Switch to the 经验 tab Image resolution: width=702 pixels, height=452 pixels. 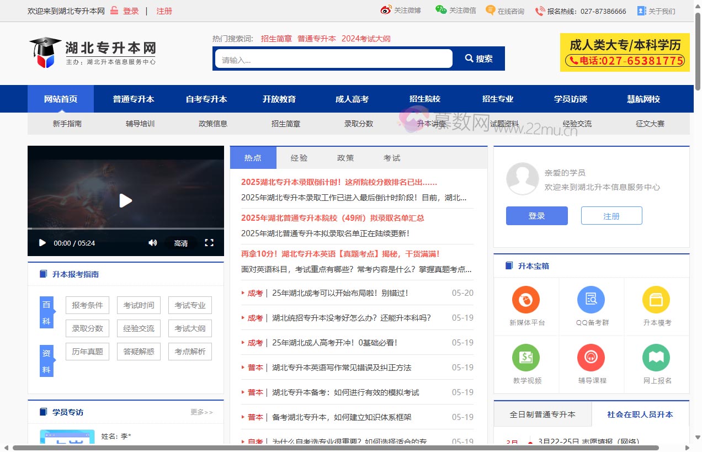299,158
